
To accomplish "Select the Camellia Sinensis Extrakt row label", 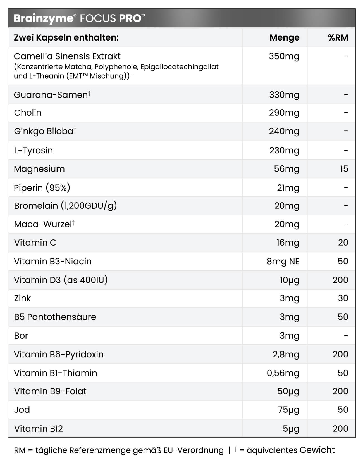I will (x=67, y=56).
